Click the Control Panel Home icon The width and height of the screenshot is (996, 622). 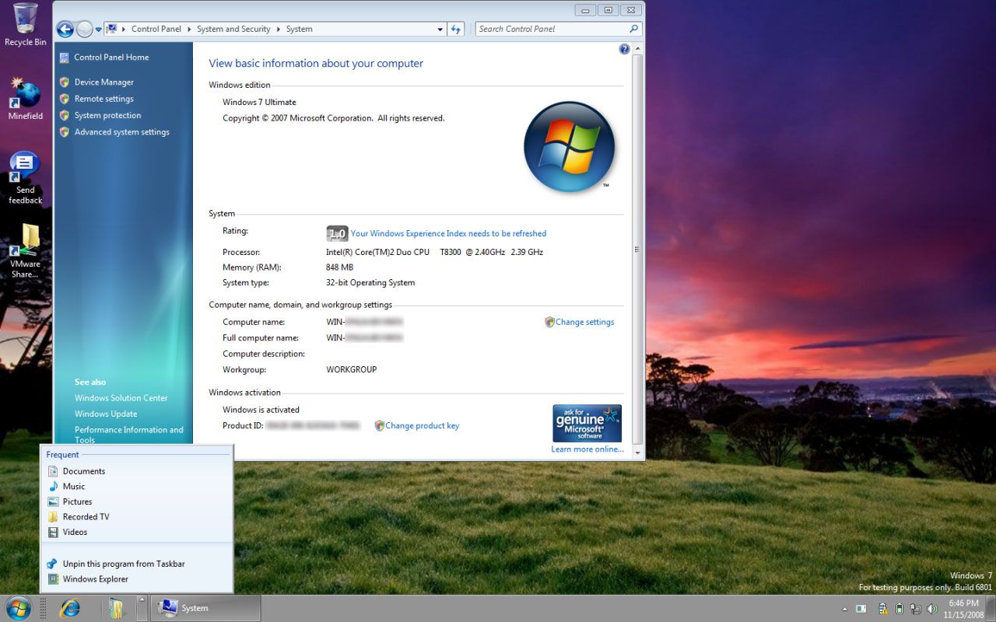coord(64,57)
